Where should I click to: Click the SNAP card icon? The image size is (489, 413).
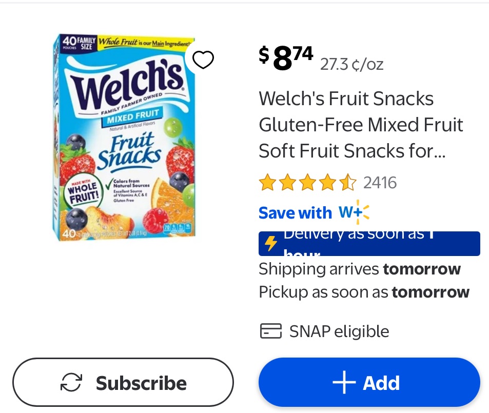(270, 331)
